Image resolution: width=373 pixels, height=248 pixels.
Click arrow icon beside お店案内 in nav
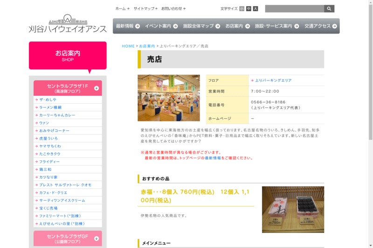[x=247, y=26]
